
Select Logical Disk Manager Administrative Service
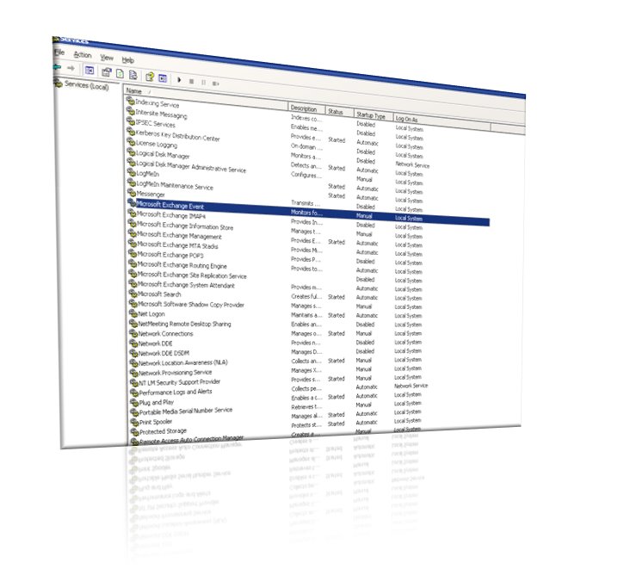[191, 166]
